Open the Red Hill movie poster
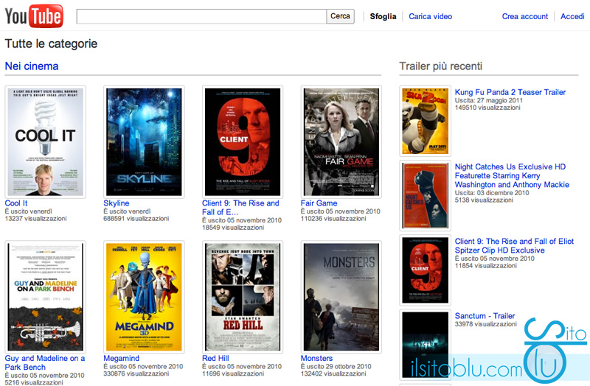Viewport: 590px width, 386px height. coord(243,297)
